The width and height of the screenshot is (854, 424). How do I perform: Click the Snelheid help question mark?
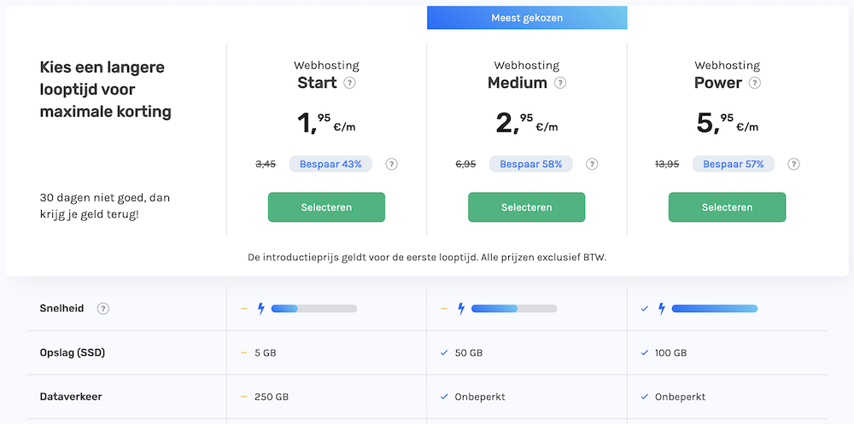(103, 309)
